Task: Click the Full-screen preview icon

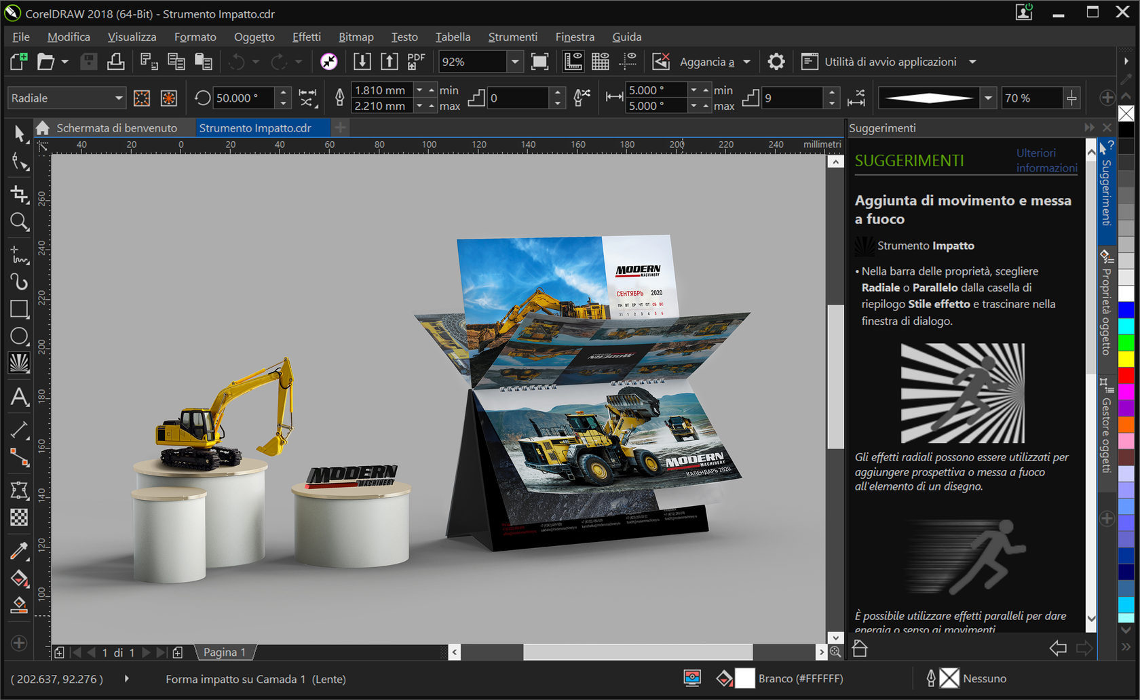Action: pos(539,62)
